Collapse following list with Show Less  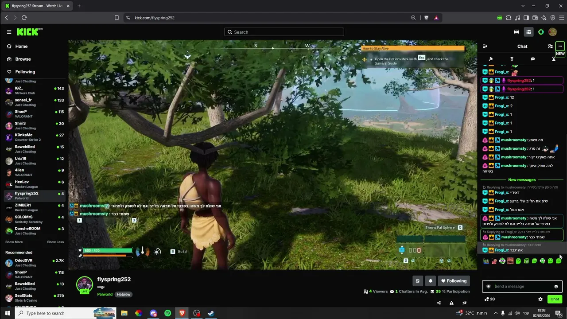tap(55, 242)
